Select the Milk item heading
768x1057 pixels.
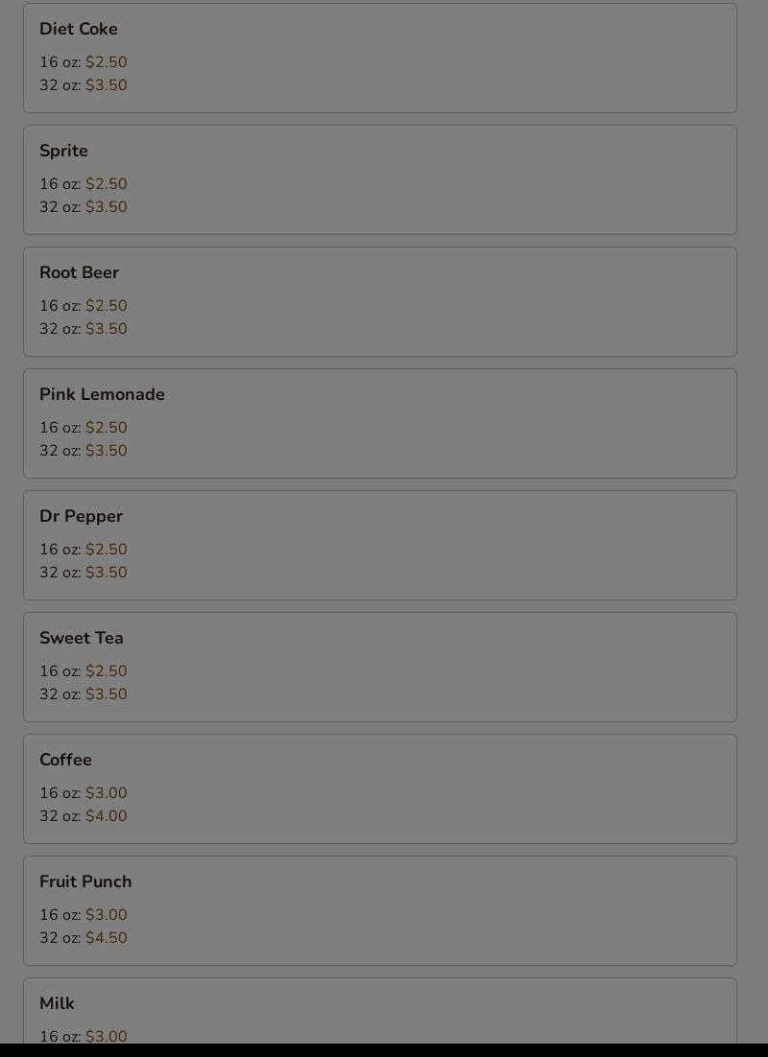click(57, 1003)
